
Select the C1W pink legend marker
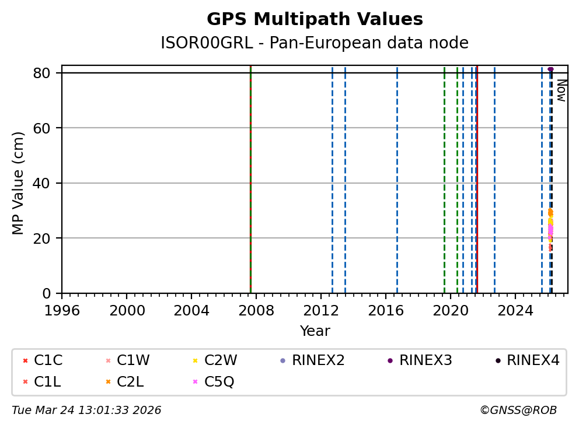[108, 361]
